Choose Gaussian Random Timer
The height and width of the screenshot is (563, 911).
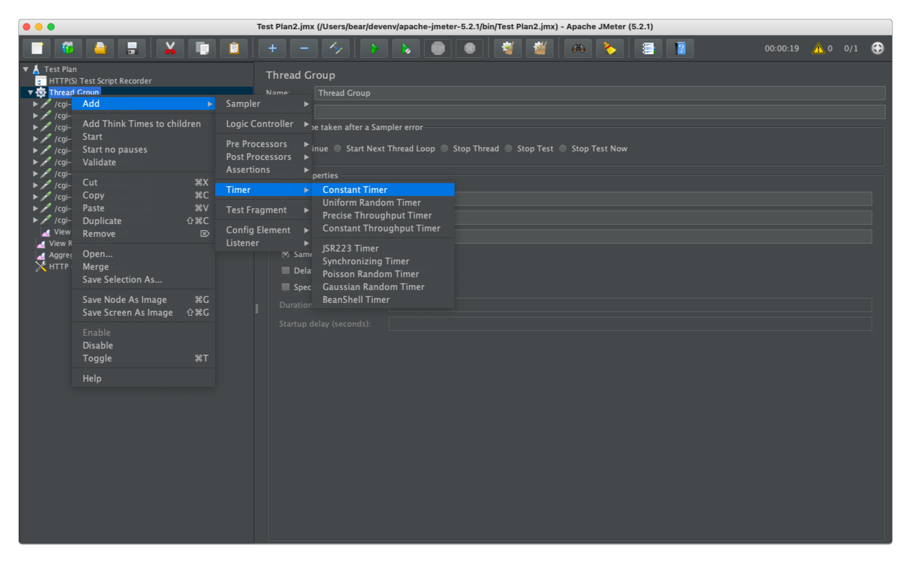pyautogui.click(x=383, y=287)
